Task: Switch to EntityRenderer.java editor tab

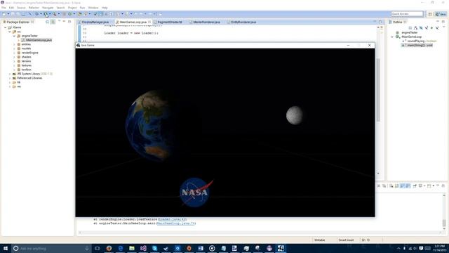Action: 243,22
